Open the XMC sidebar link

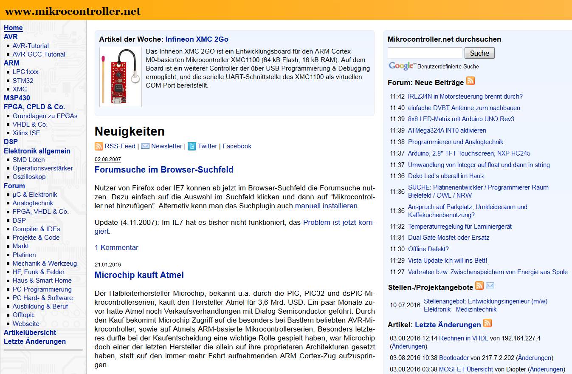coord(20,89)
